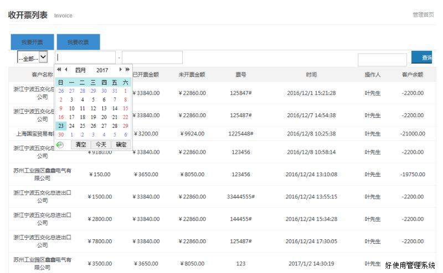The height and width of the screenshot is (273, 443).
Task: Confirm date with 确定 button
Action: pyautogui.click(x=121, y=145)
